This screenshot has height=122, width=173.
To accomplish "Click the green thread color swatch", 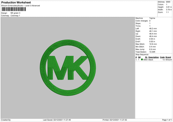I will pos(142,60).
